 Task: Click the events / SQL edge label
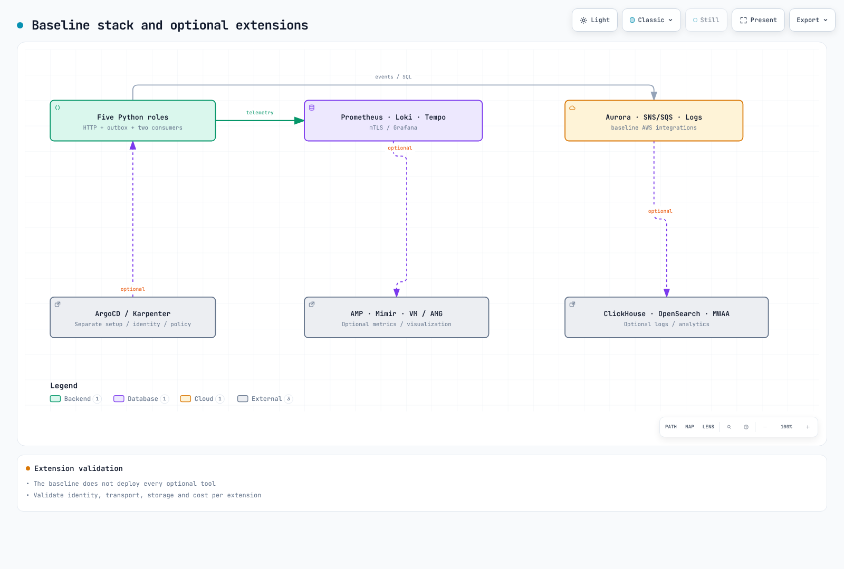[394, 77]
